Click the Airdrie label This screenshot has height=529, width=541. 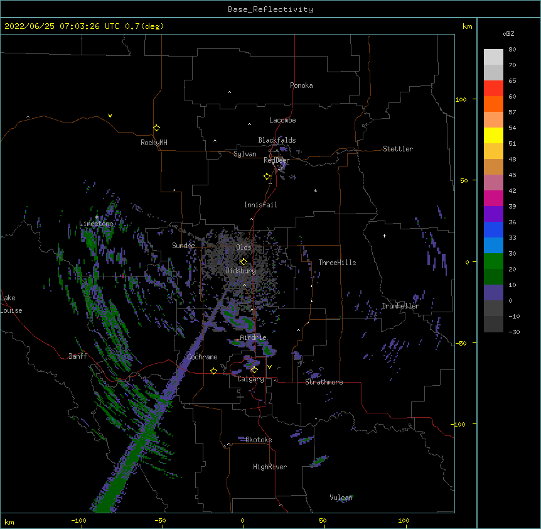[254, 337]
